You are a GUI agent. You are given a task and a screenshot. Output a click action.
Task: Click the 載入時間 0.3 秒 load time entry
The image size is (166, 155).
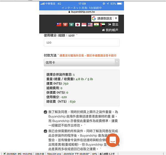coord(107,154)
